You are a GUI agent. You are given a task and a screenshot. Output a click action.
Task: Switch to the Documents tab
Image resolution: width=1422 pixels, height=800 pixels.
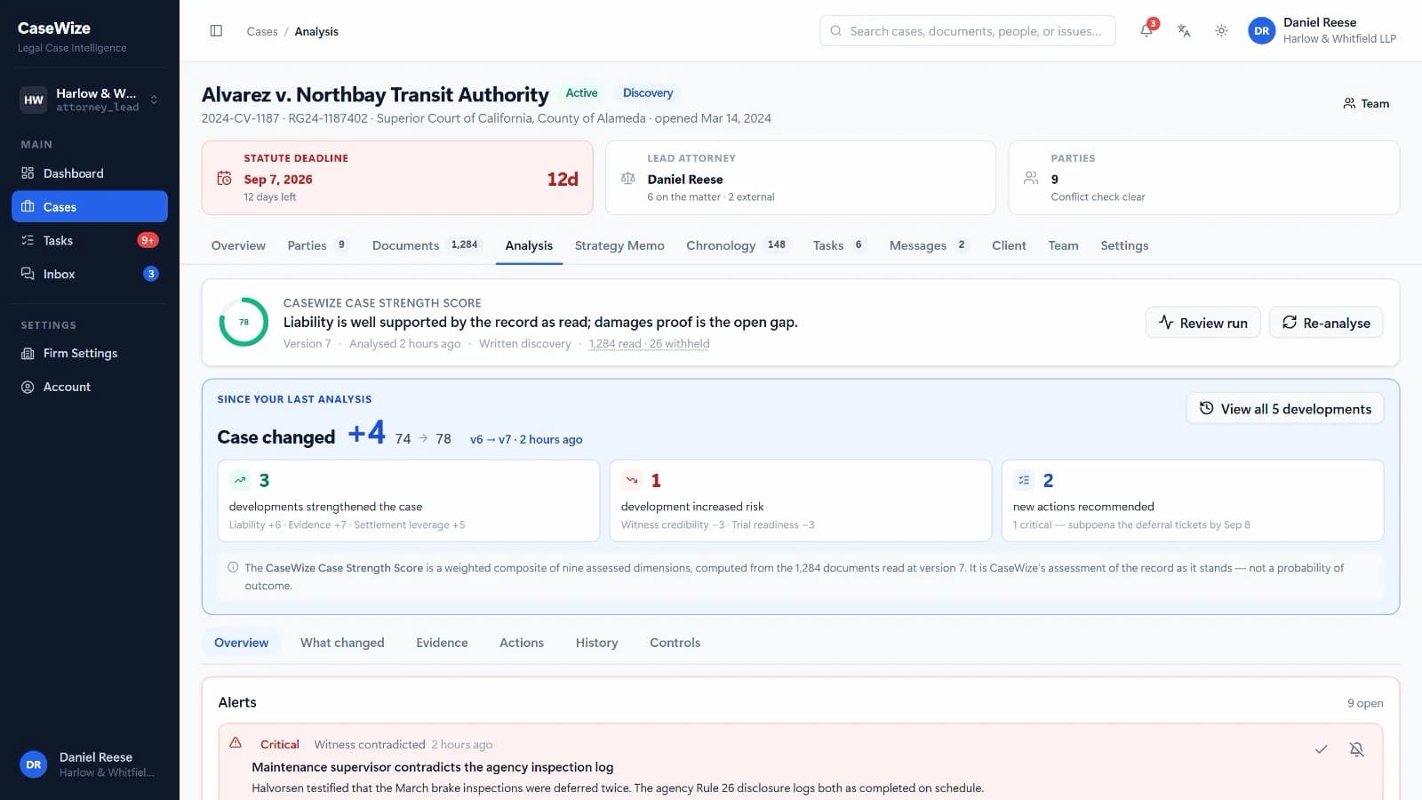[427, 245]
